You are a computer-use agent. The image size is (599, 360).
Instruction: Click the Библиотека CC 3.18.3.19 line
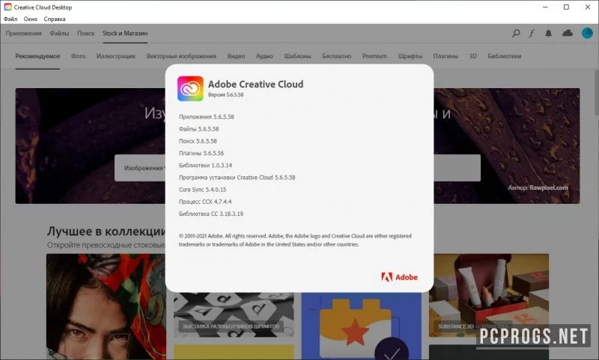pos(211,214)
